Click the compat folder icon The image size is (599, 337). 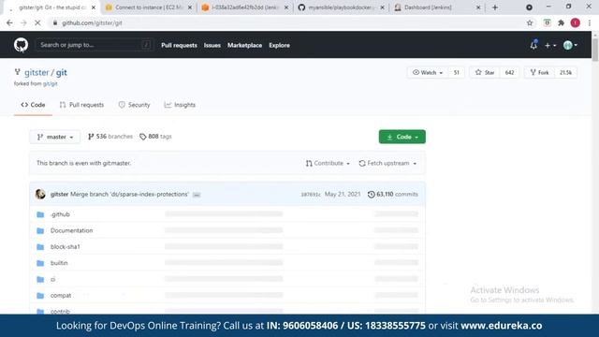(x=40, y=296)
